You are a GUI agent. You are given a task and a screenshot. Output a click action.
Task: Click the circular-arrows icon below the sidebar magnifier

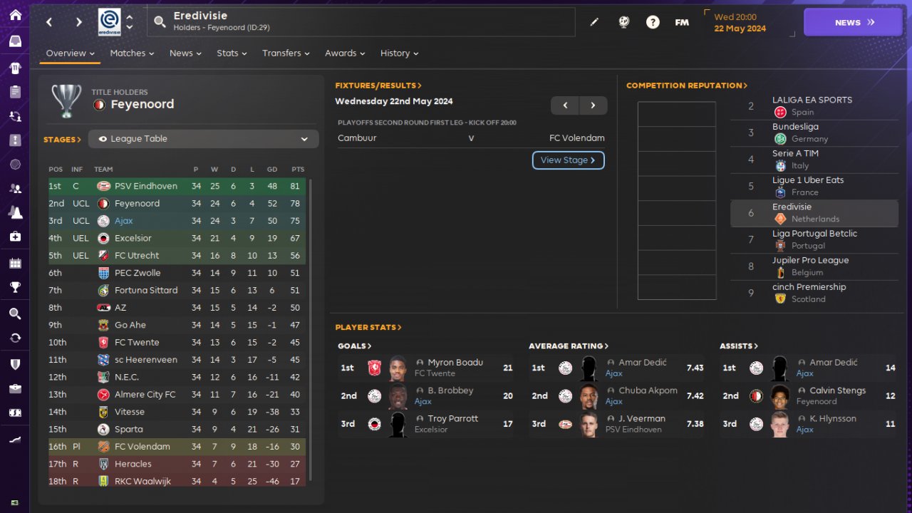point(15,338)
